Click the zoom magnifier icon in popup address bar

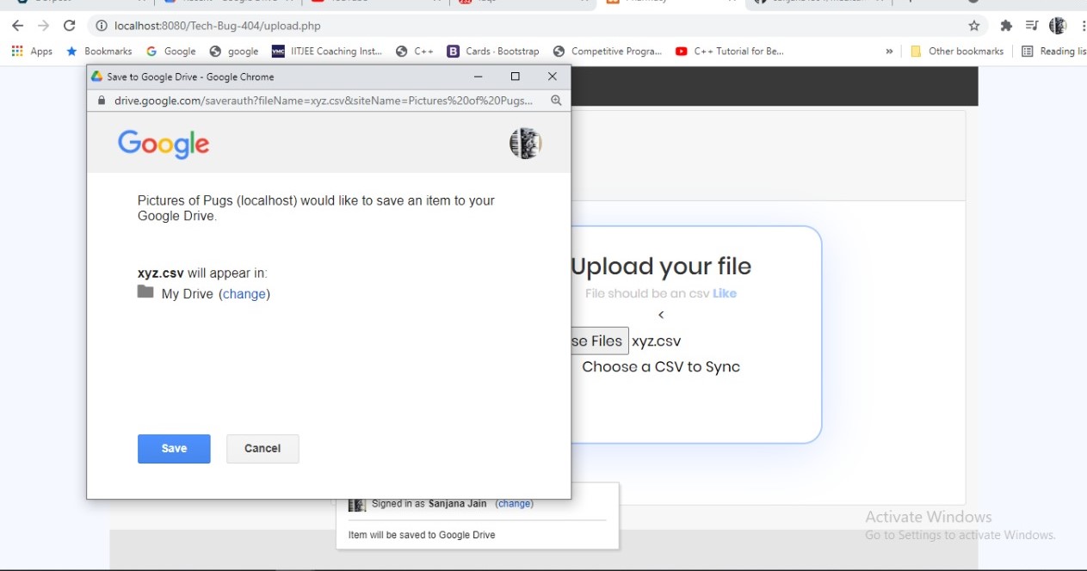[556, 101]
